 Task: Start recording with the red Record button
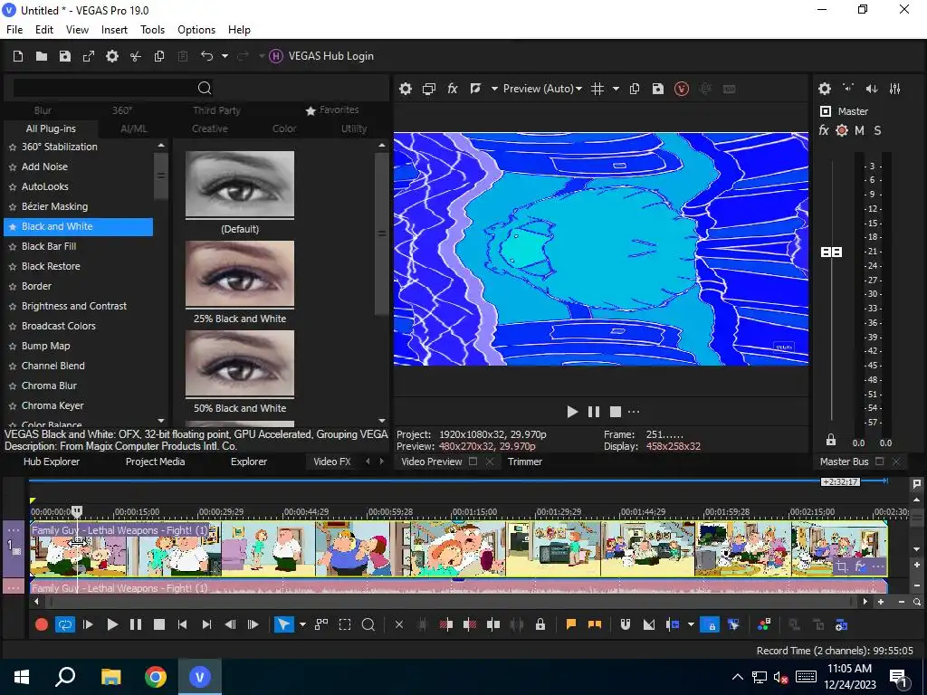click(42, 624)
